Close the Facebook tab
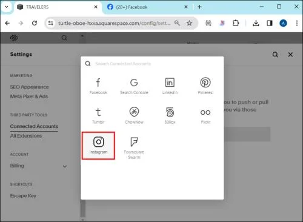Viewport: 303px width, 222px height. 186,7
